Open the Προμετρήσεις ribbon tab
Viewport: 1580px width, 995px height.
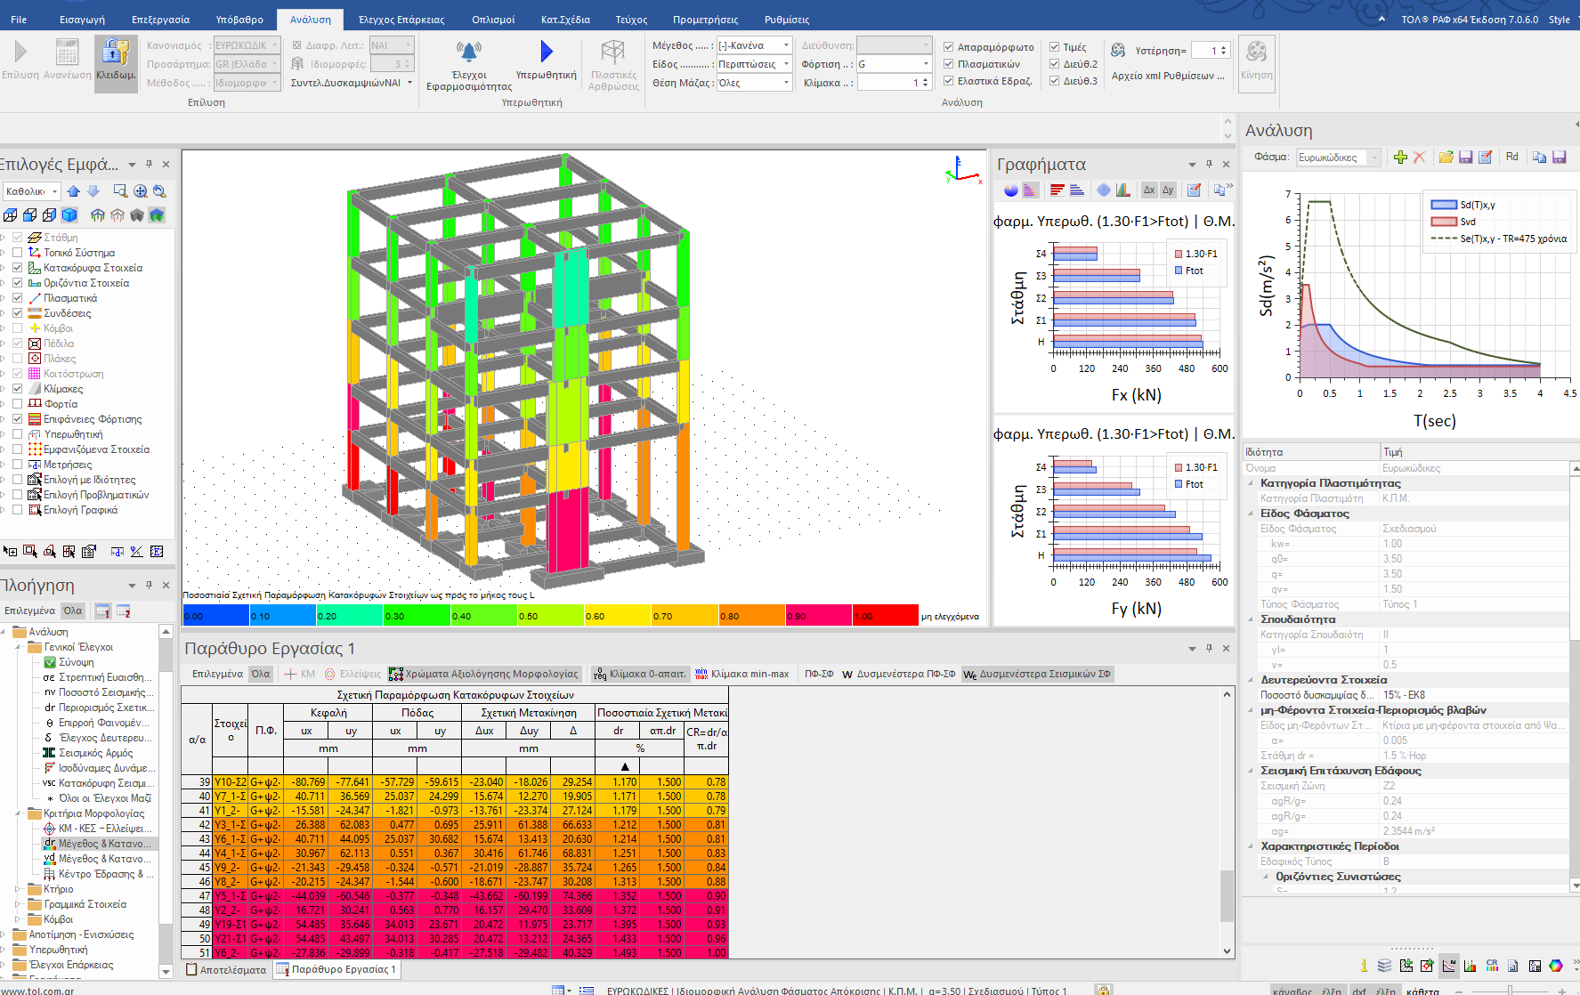(705, 20)
